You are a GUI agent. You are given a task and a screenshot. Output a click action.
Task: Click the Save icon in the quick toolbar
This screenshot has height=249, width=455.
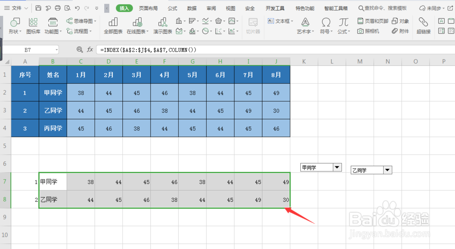[38, 8]
